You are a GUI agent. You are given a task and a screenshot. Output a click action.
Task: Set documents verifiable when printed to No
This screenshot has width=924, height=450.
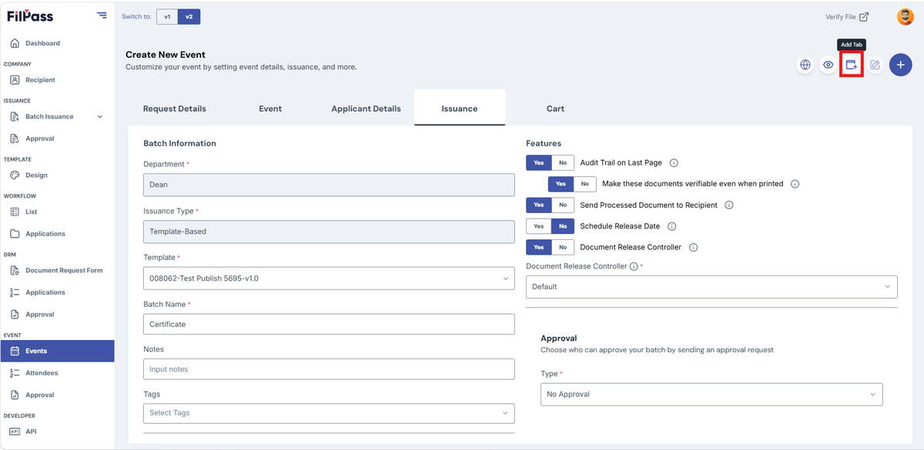tap(585, 184)
